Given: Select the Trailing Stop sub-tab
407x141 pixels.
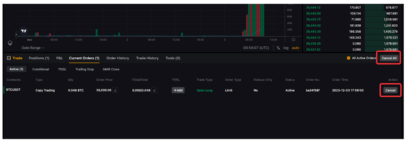Looking at the screenshot, I should pyautogui.click(x=85, y=69).
